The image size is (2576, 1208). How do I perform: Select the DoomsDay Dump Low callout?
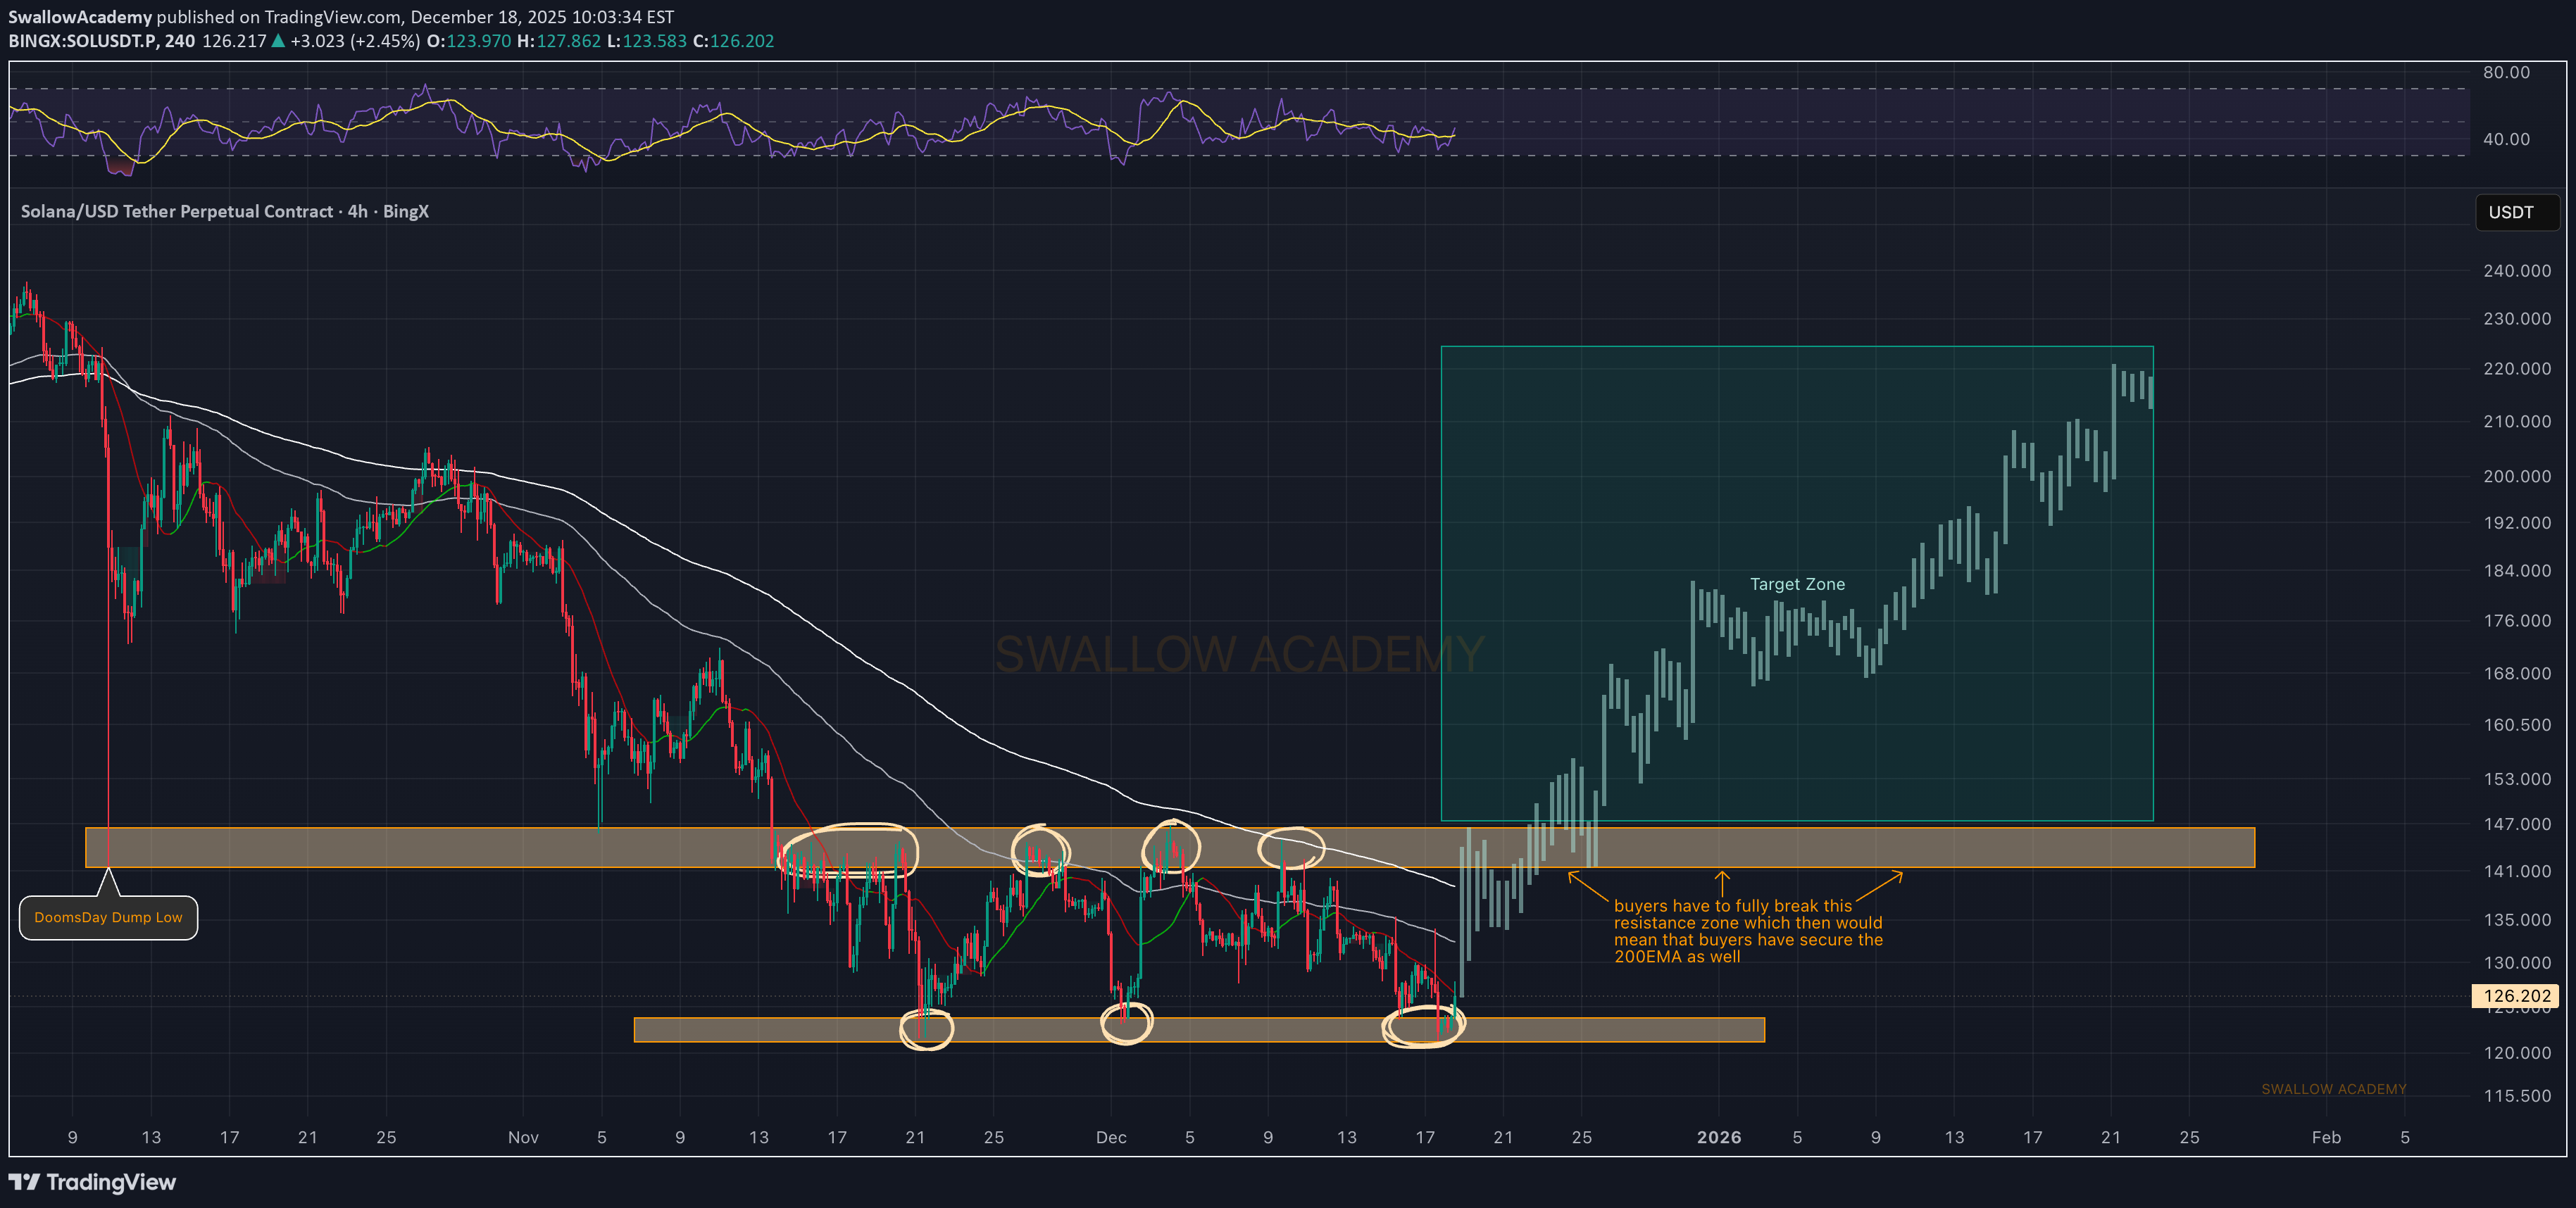tap(109, 917)
